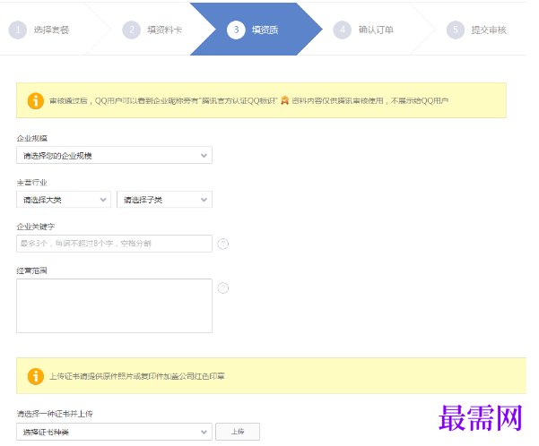Click the info icon in the certificate upload notice
Image resolution: width=539 pixels, height=446 pixels.
(x=35, y=376)
